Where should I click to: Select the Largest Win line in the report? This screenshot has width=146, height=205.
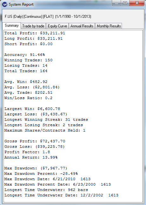pos(32,109)
